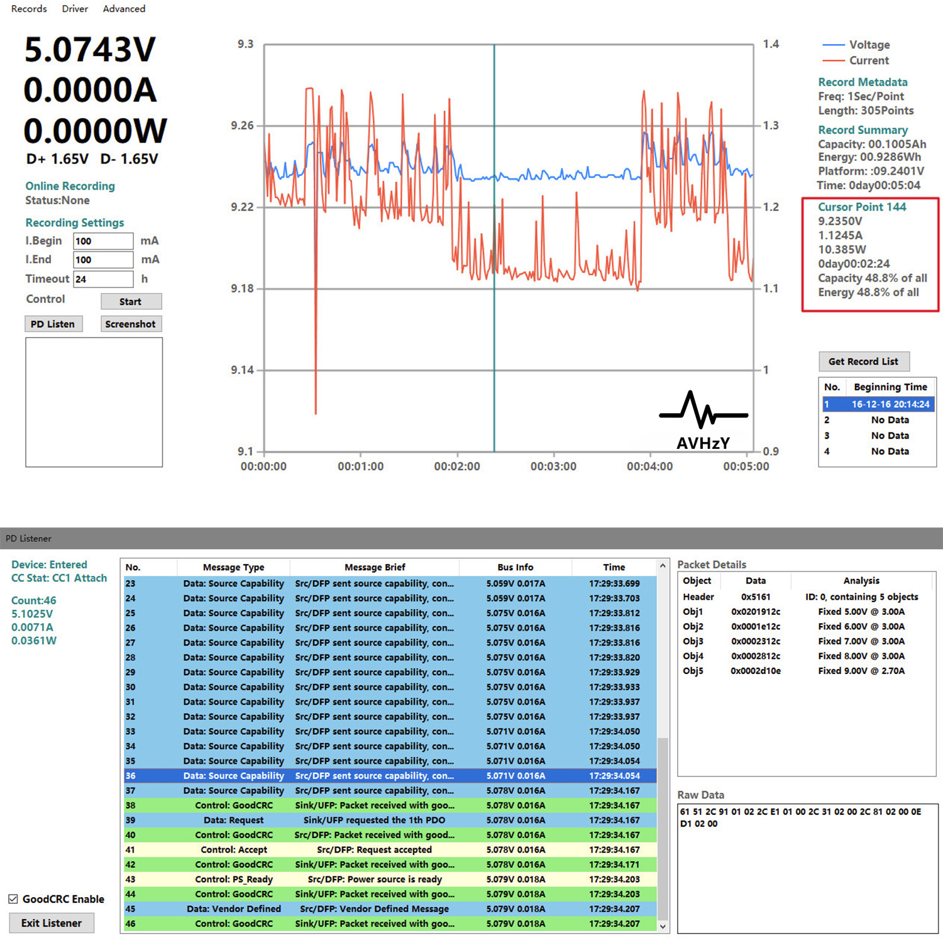Screen dimensions: 943x943
Task: Click the Beginning Time column header
Action: pyautogui.click(x=890, y=387)
